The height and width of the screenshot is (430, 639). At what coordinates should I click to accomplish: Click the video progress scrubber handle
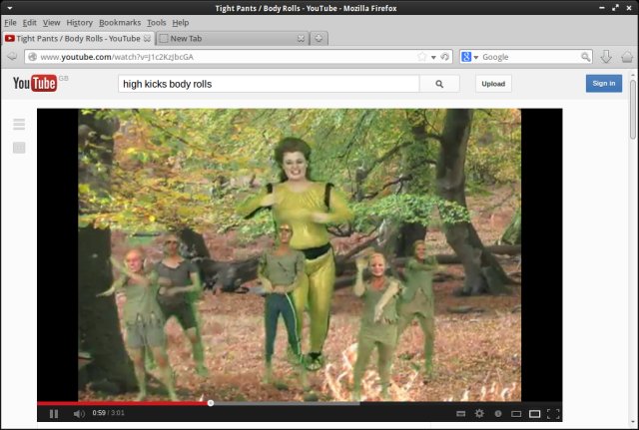(211, 403)
